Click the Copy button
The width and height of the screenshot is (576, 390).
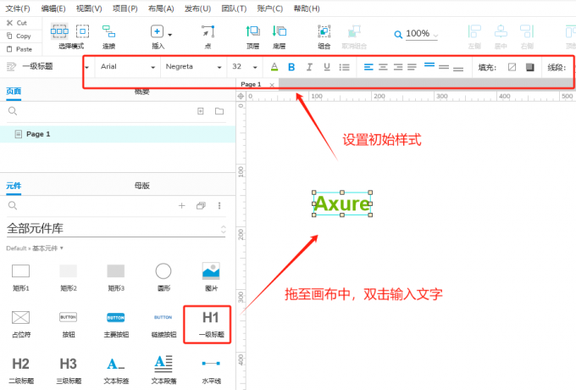[19, 36]
